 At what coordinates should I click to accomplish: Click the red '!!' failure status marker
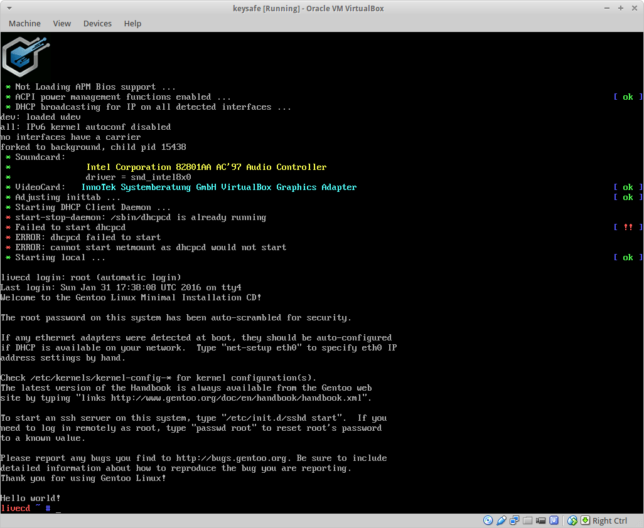[628, 227]
